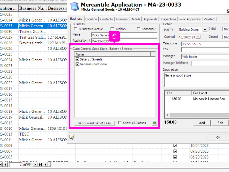
Task: Click the business Name input field
Action: [124, 35]
